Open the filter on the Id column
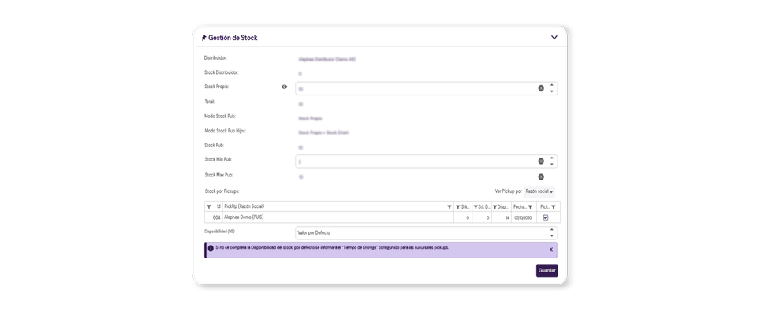The image size is (765, 315). coord(209,207)
